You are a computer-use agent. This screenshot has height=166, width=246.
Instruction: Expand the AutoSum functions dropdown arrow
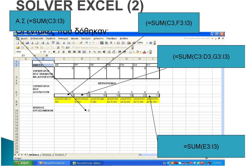tap(115, 43)
